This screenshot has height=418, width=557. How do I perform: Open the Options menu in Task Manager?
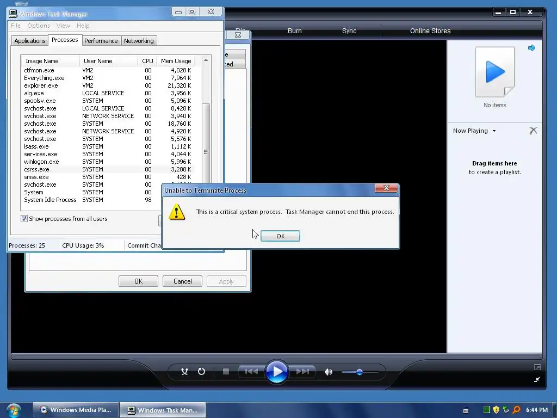pyautogui.click(x=39, y=26)
